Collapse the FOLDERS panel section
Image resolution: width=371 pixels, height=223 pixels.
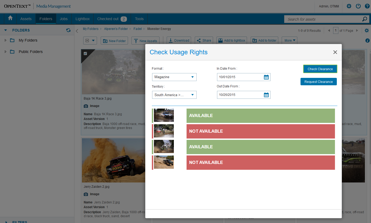[x=6, y=30]
